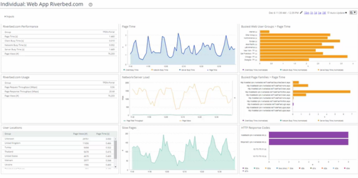Click the User Locations scrollbar down arrow
This screenshot has height=178, width=358.
tap(115, 167)
